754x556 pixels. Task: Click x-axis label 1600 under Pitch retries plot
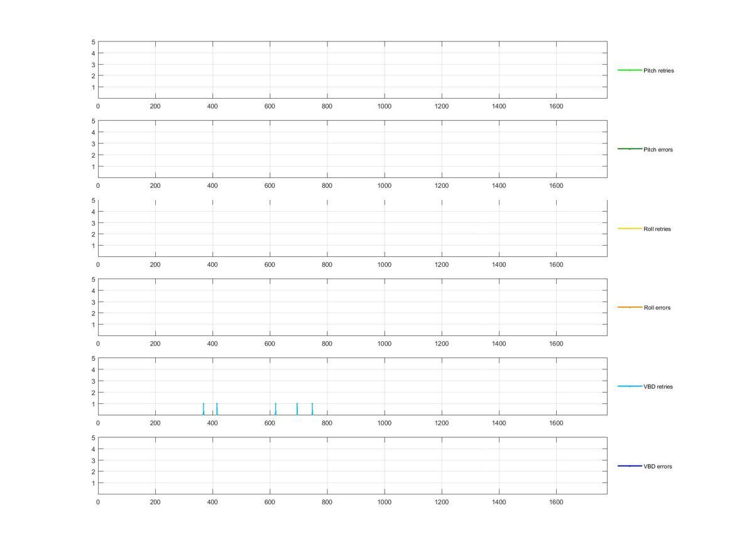tap(556, 107)
